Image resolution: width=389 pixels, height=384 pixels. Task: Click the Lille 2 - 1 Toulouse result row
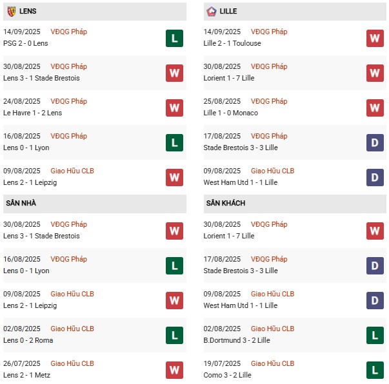point(295,38)
